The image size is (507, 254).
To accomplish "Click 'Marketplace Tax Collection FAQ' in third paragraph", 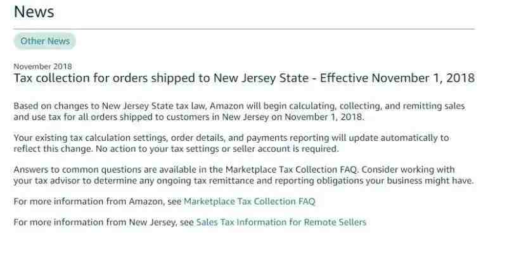I will click(292, 169).
